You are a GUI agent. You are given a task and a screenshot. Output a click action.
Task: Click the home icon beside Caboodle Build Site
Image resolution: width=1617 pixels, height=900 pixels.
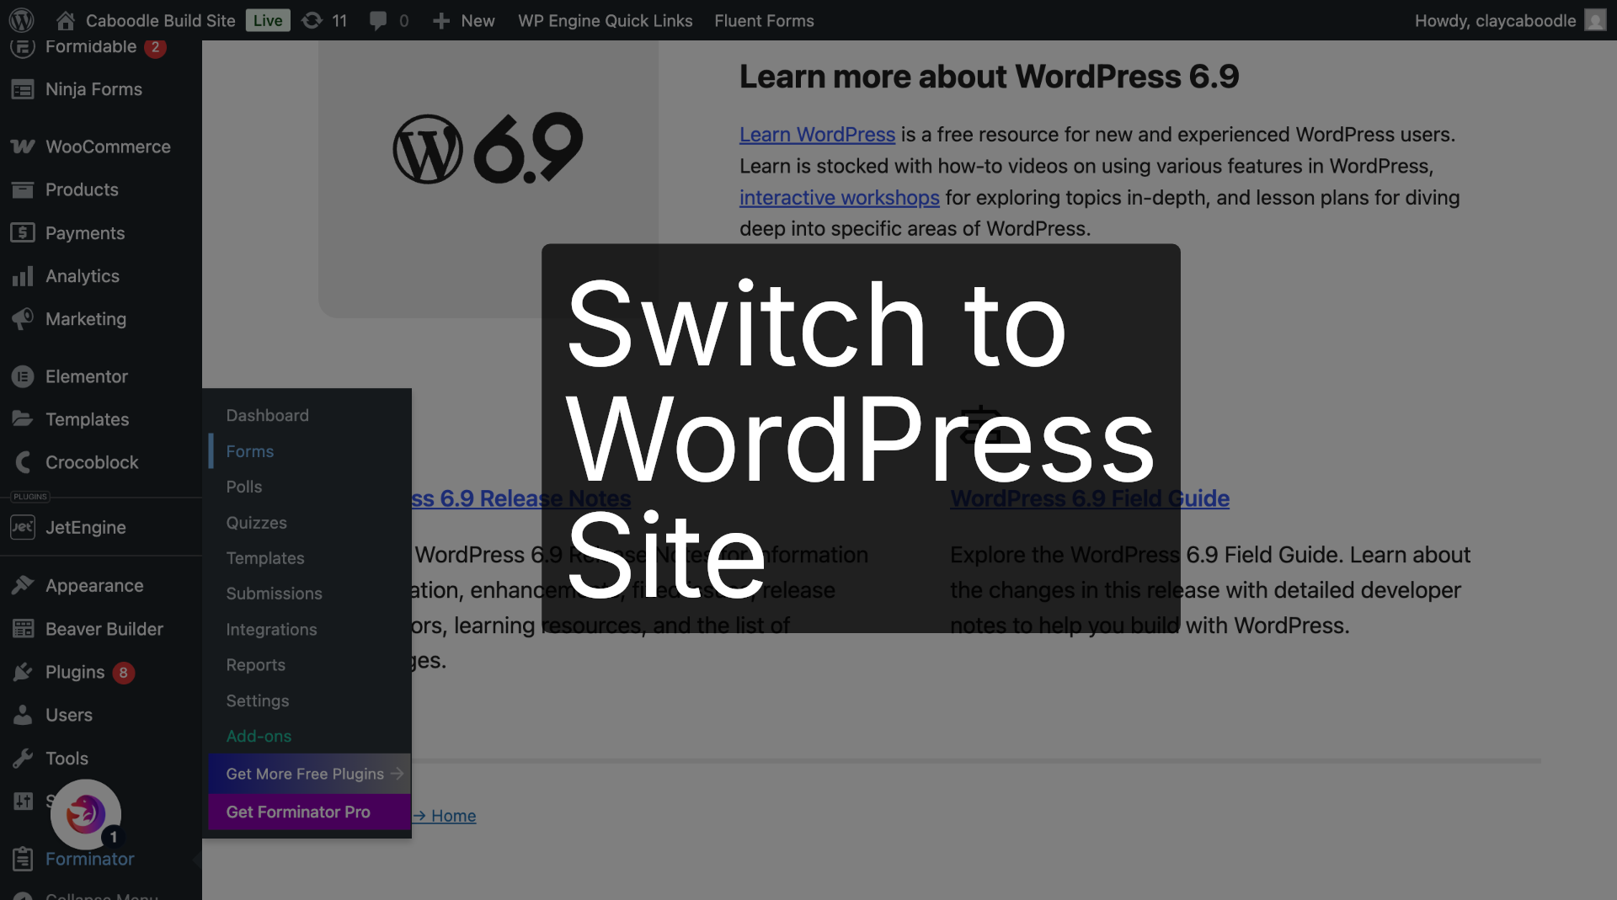(x=66, y=20)
